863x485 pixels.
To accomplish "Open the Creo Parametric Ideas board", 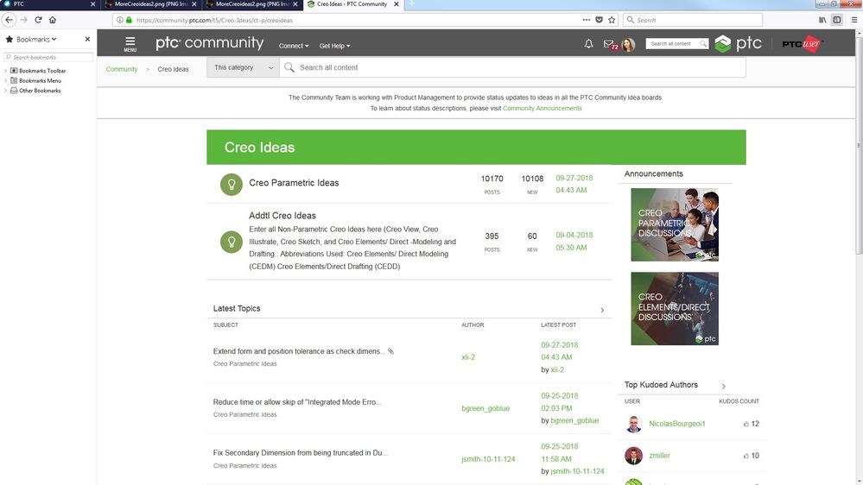I will [x=294, y=183].
